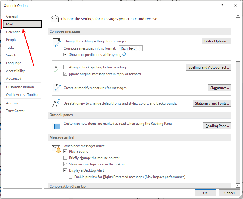Toggle Show an envelope icon in taskbar
The height and width of the screenshot is (199, 243).
pos(65,164)
